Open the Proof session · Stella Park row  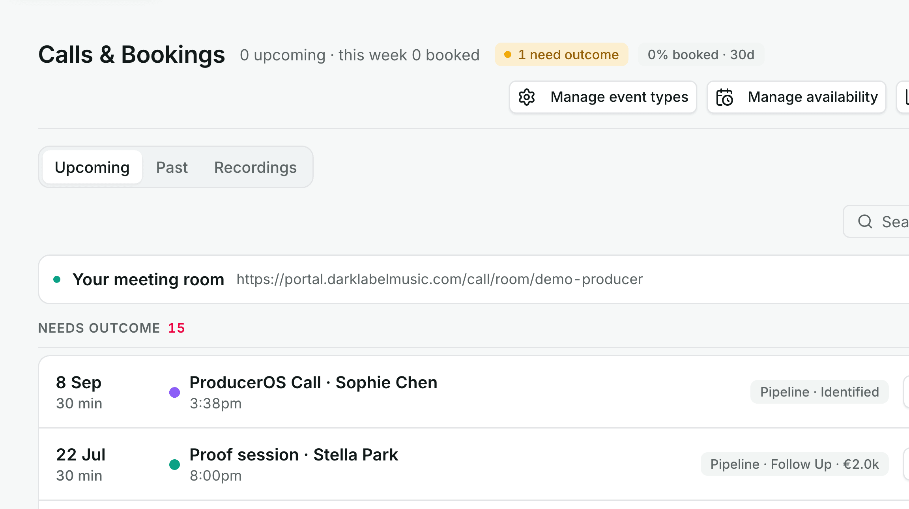coord(473,464)
